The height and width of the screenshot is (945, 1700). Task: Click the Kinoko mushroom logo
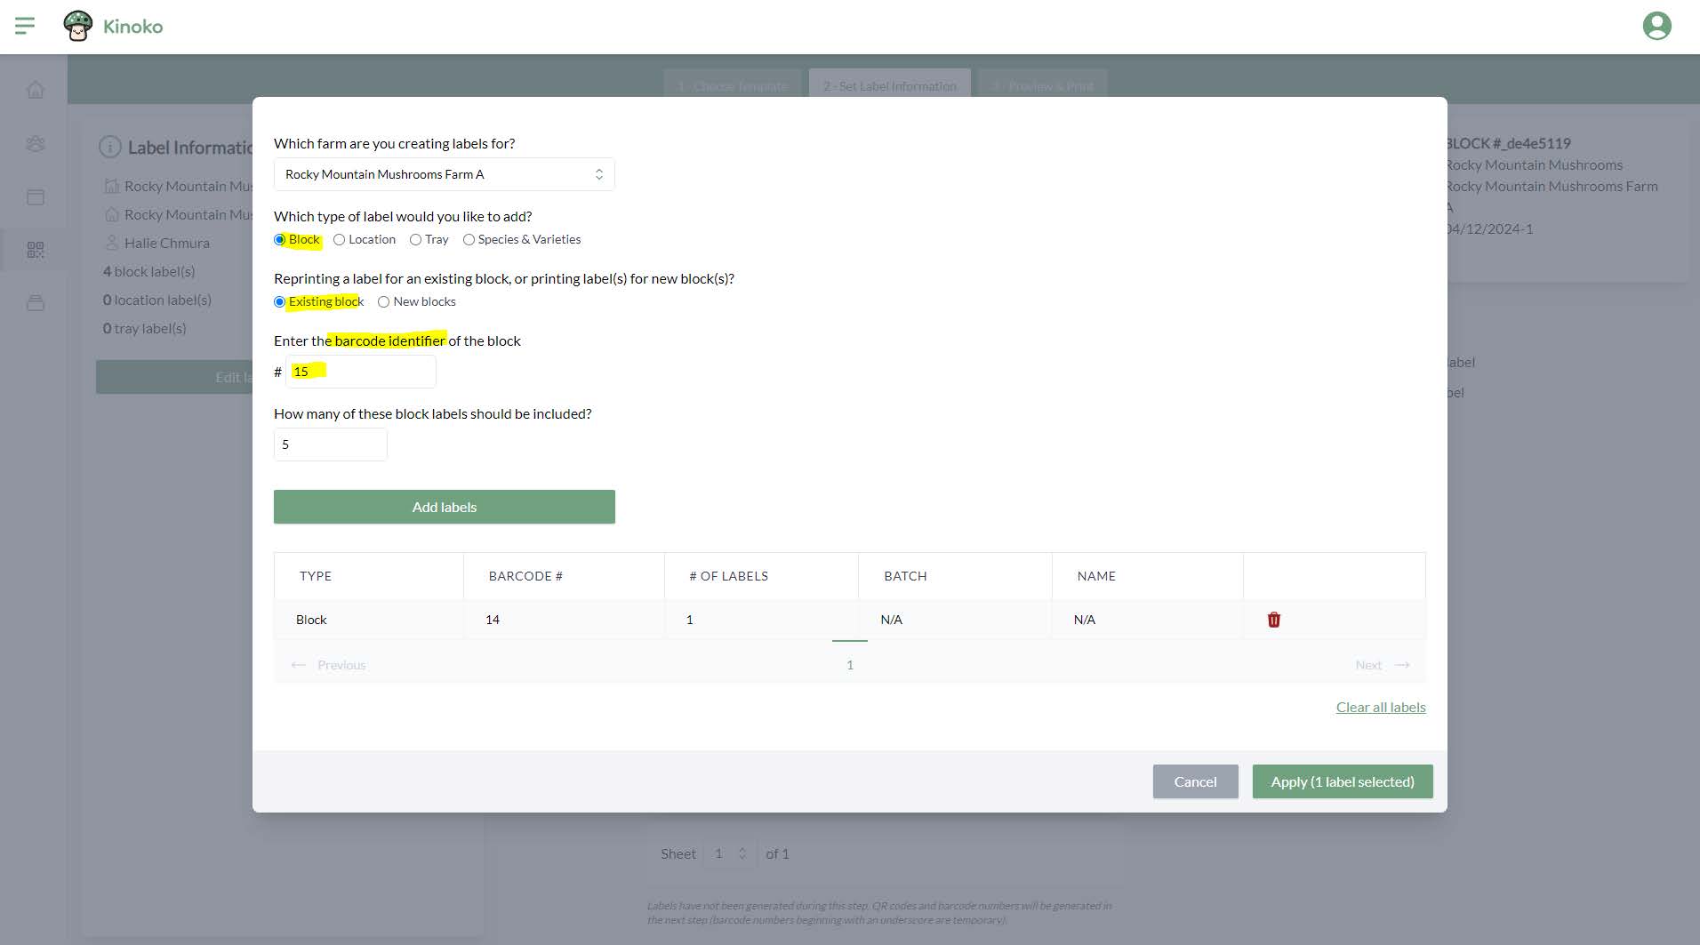click(78, 26)
